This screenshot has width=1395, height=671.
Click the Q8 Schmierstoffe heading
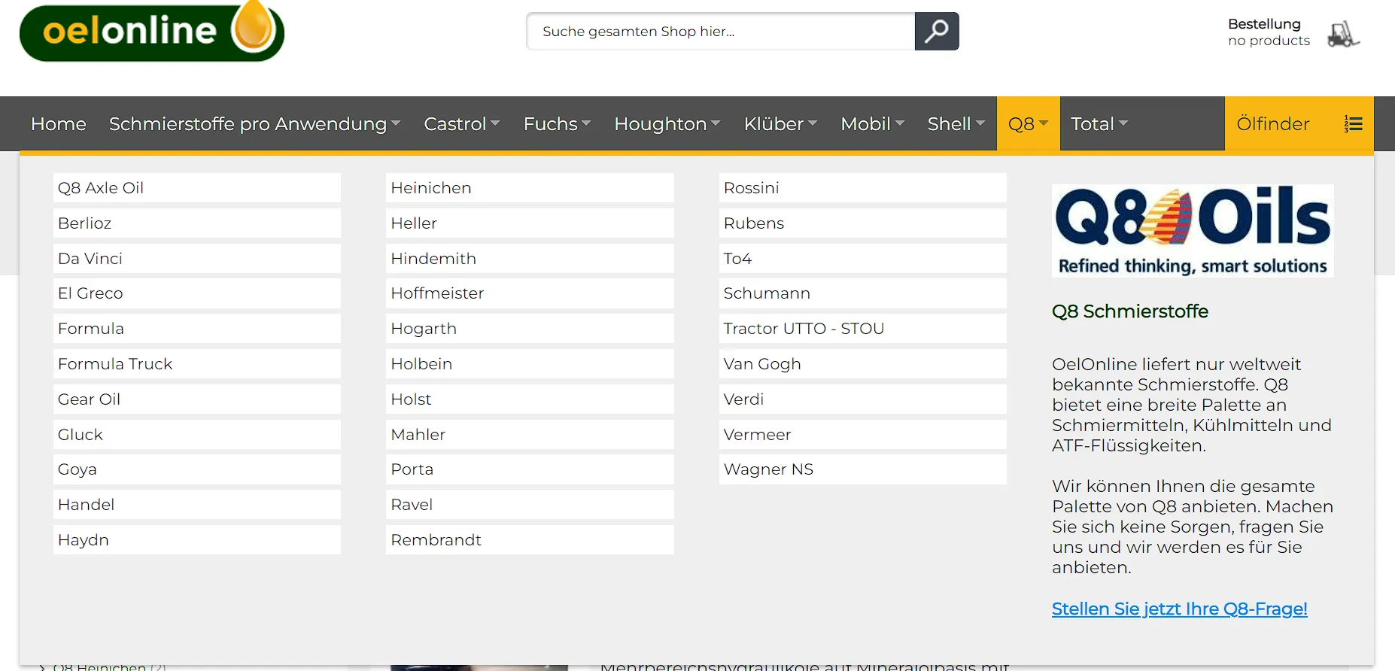pos(1130,311)
